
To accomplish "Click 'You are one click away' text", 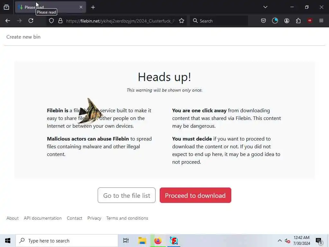I will point(199,111).
